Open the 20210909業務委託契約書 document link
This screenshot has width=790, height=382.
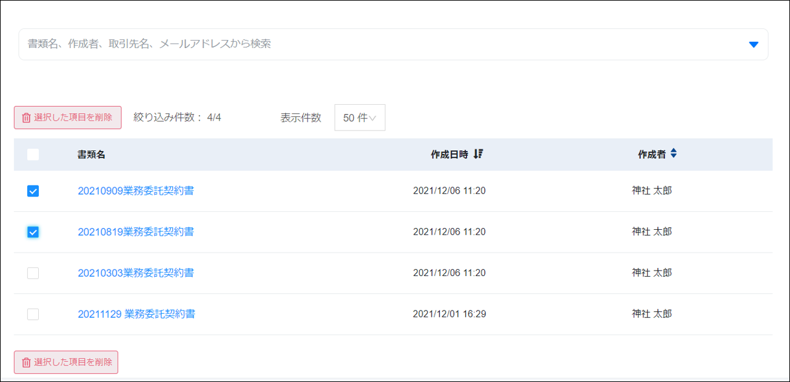tap(136, 191)
